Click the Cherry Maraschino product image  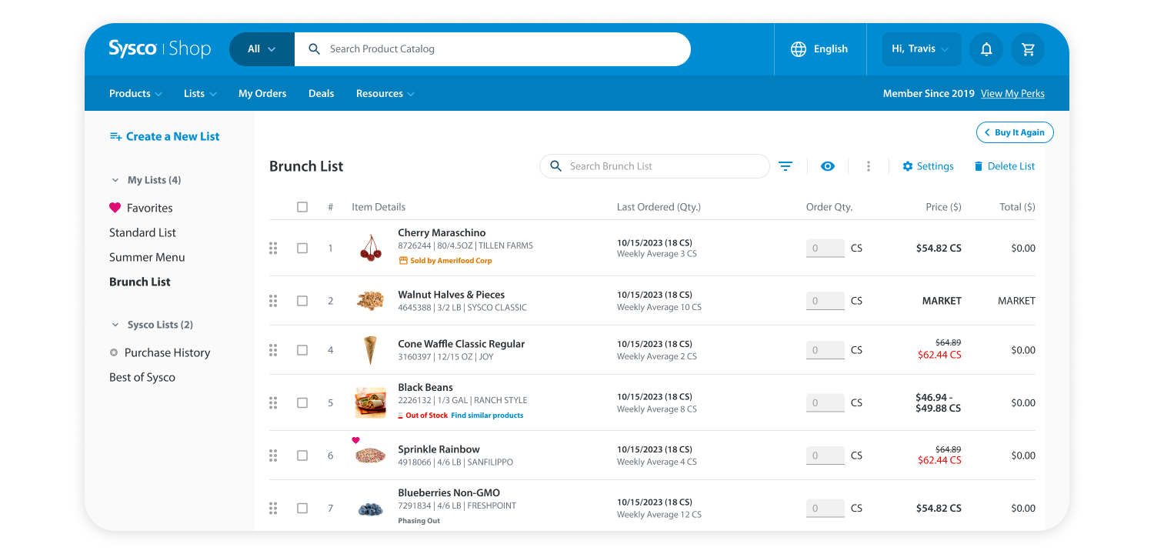(371, 248)
